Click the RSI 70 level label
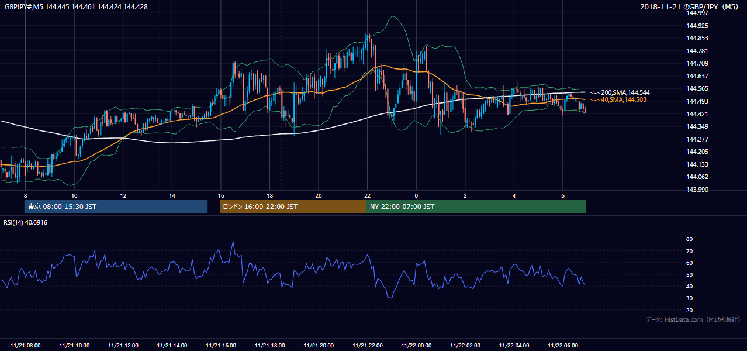 689,251
